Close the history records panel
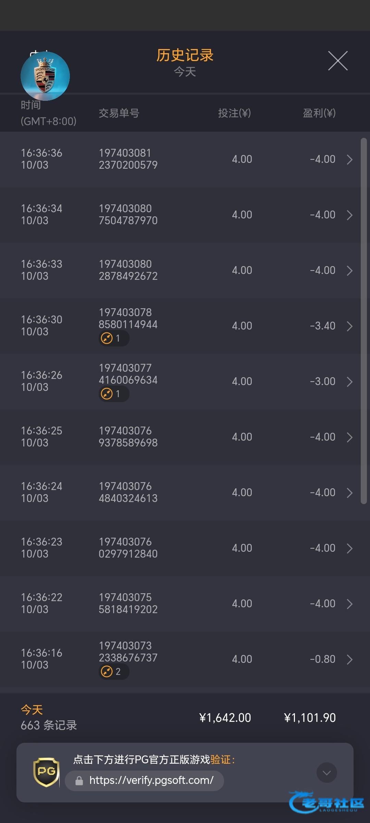The width and height of the screenshot is (370, 823). [338, 61]
